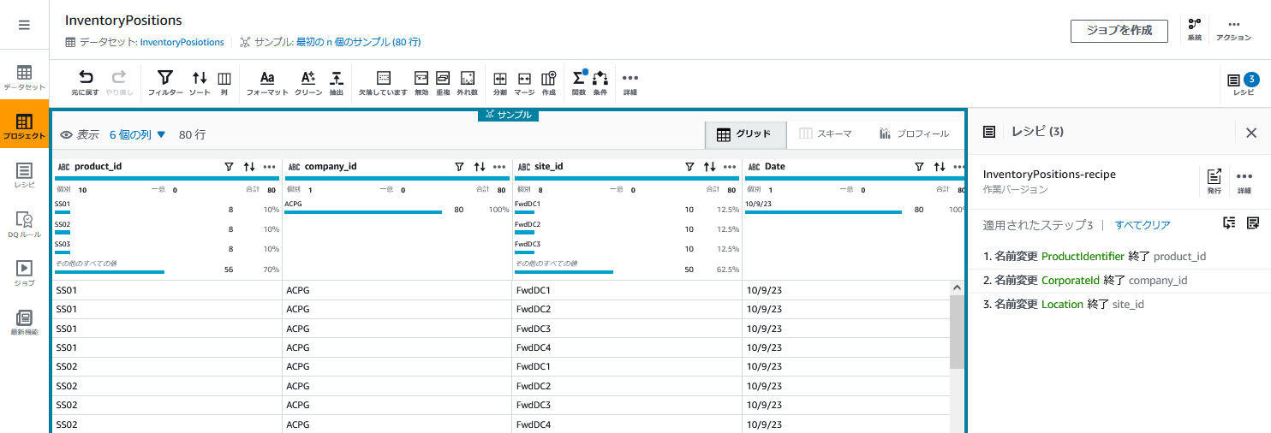This screenshot has width=1271, height=433.
Task: Close the Recipe panel
Action: [x=1251, y=133]
